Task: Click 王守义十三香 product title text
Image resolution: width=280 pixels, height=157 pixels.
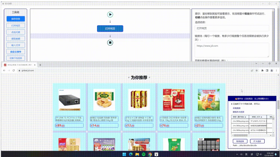Action: click(139, 119)
